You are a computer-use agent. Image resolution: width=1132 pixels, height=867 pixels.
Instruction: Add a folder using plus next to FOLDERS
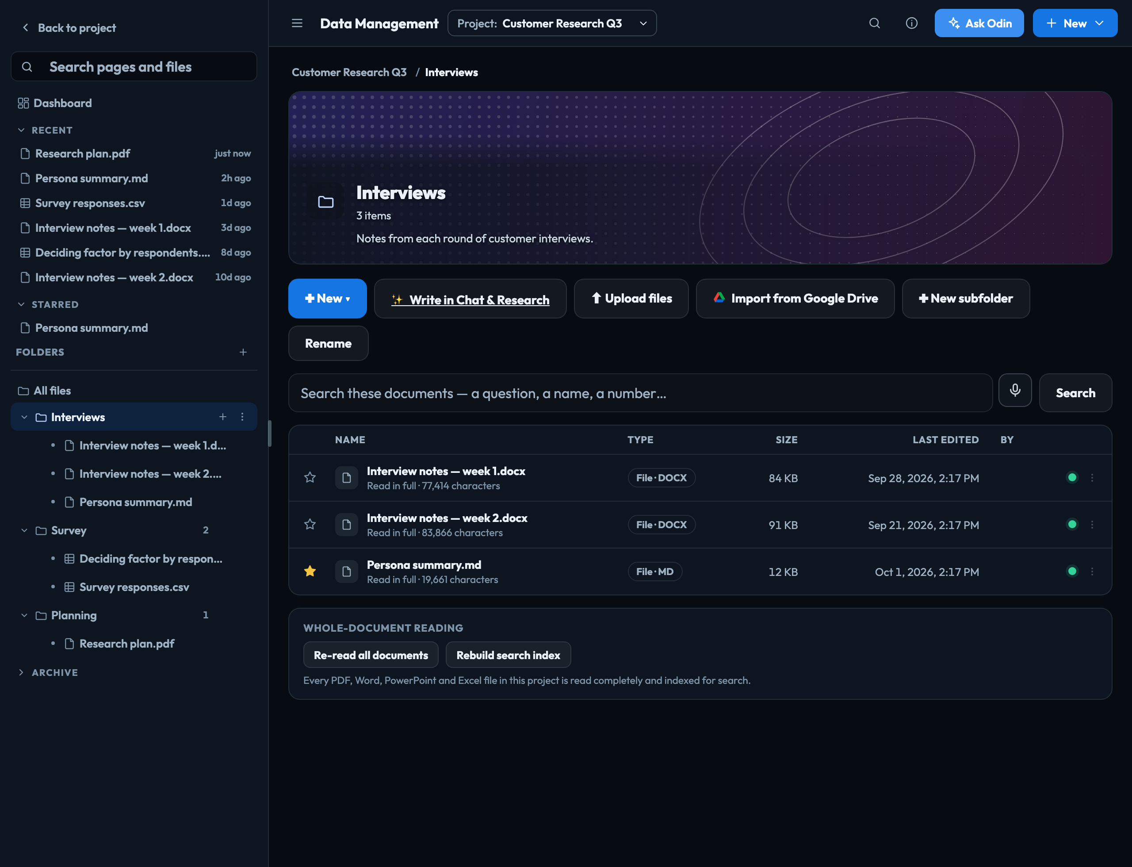click(243, 352)
